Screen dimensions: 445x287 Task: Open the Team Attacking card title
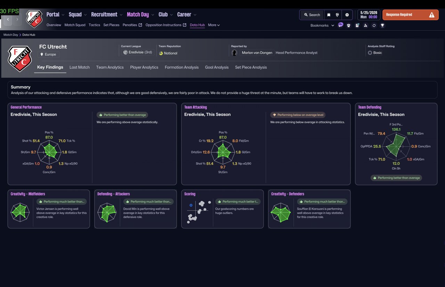click(195, 107)
